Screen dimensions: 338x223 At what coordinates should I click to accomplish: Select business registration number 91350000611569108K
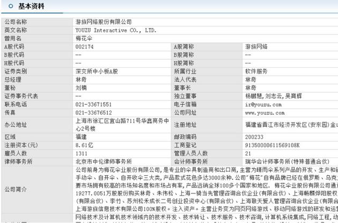coord(273,145)
